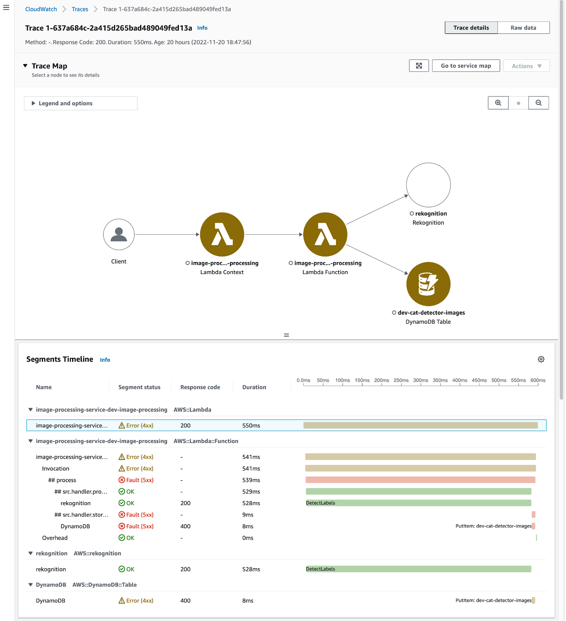Open the hamburger navigation menu
The image size is (566, 621).
coord(6,7)
